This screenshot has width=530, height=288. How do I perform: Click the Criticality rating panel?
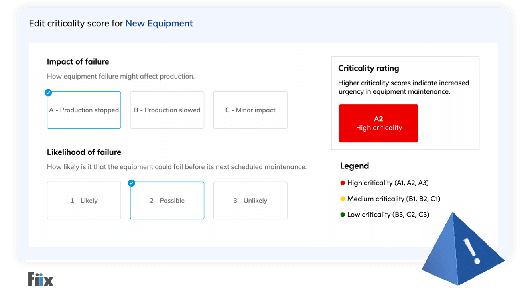(x=405, y=103)
